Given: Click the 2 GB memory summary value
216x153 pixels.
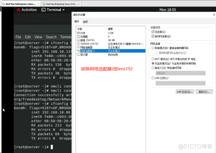Looking at the screenshot, I should [111, 33].
